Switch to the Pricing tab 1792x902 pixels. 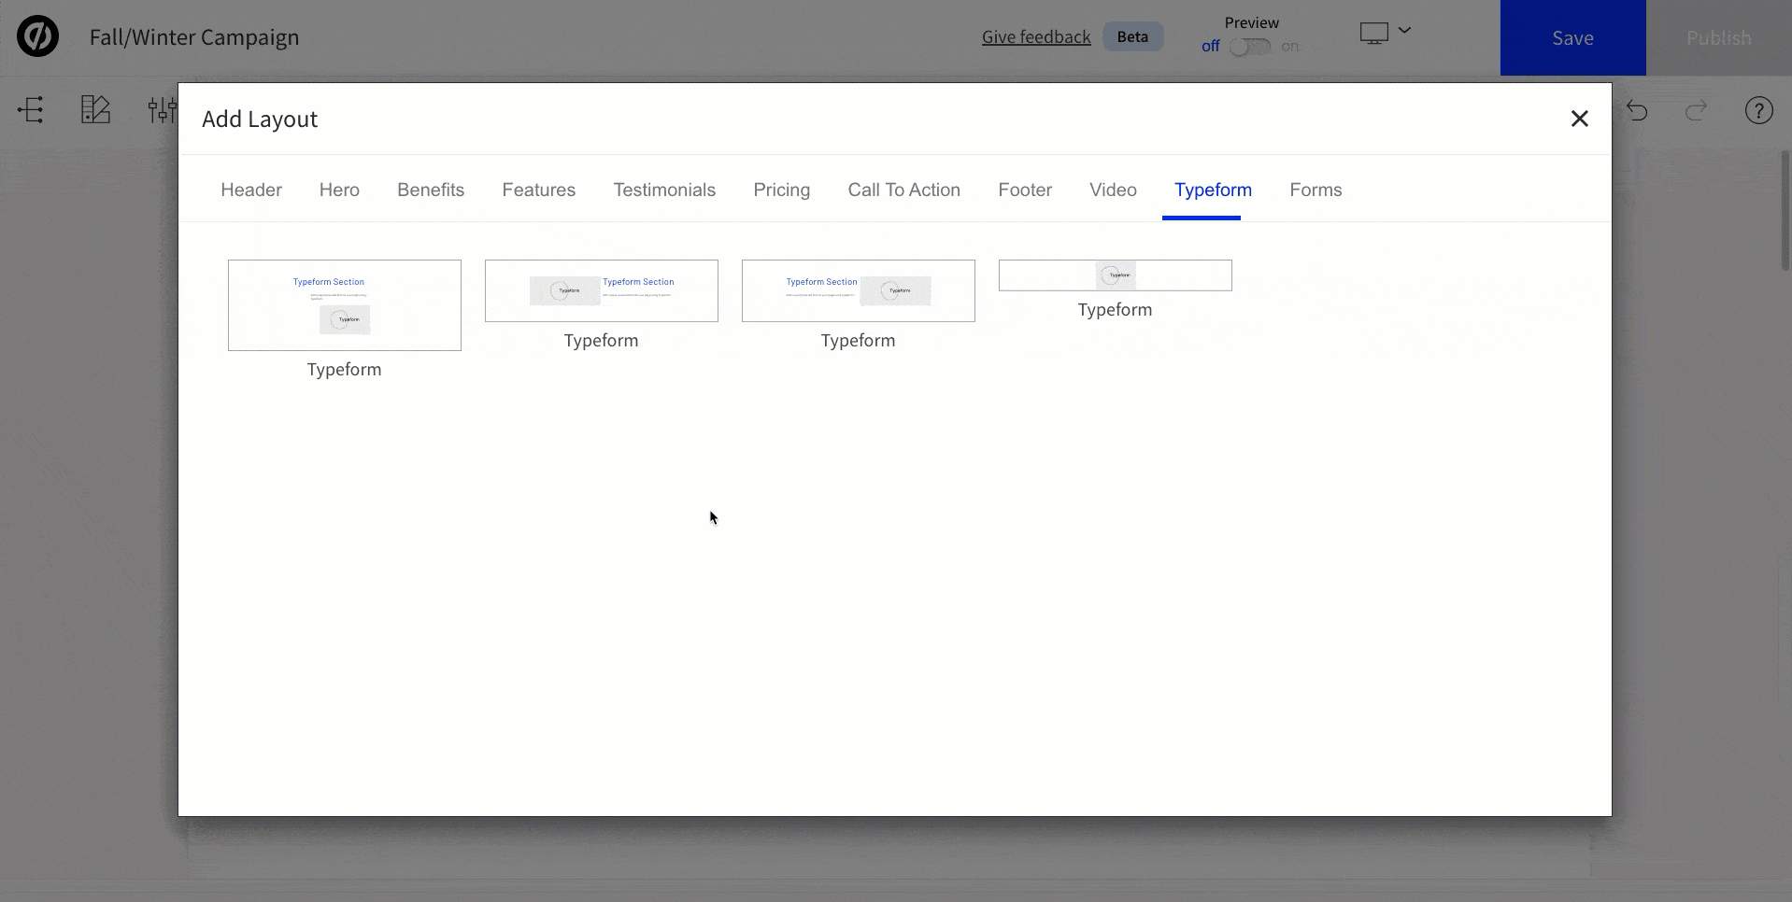click(x=782, y=190)
